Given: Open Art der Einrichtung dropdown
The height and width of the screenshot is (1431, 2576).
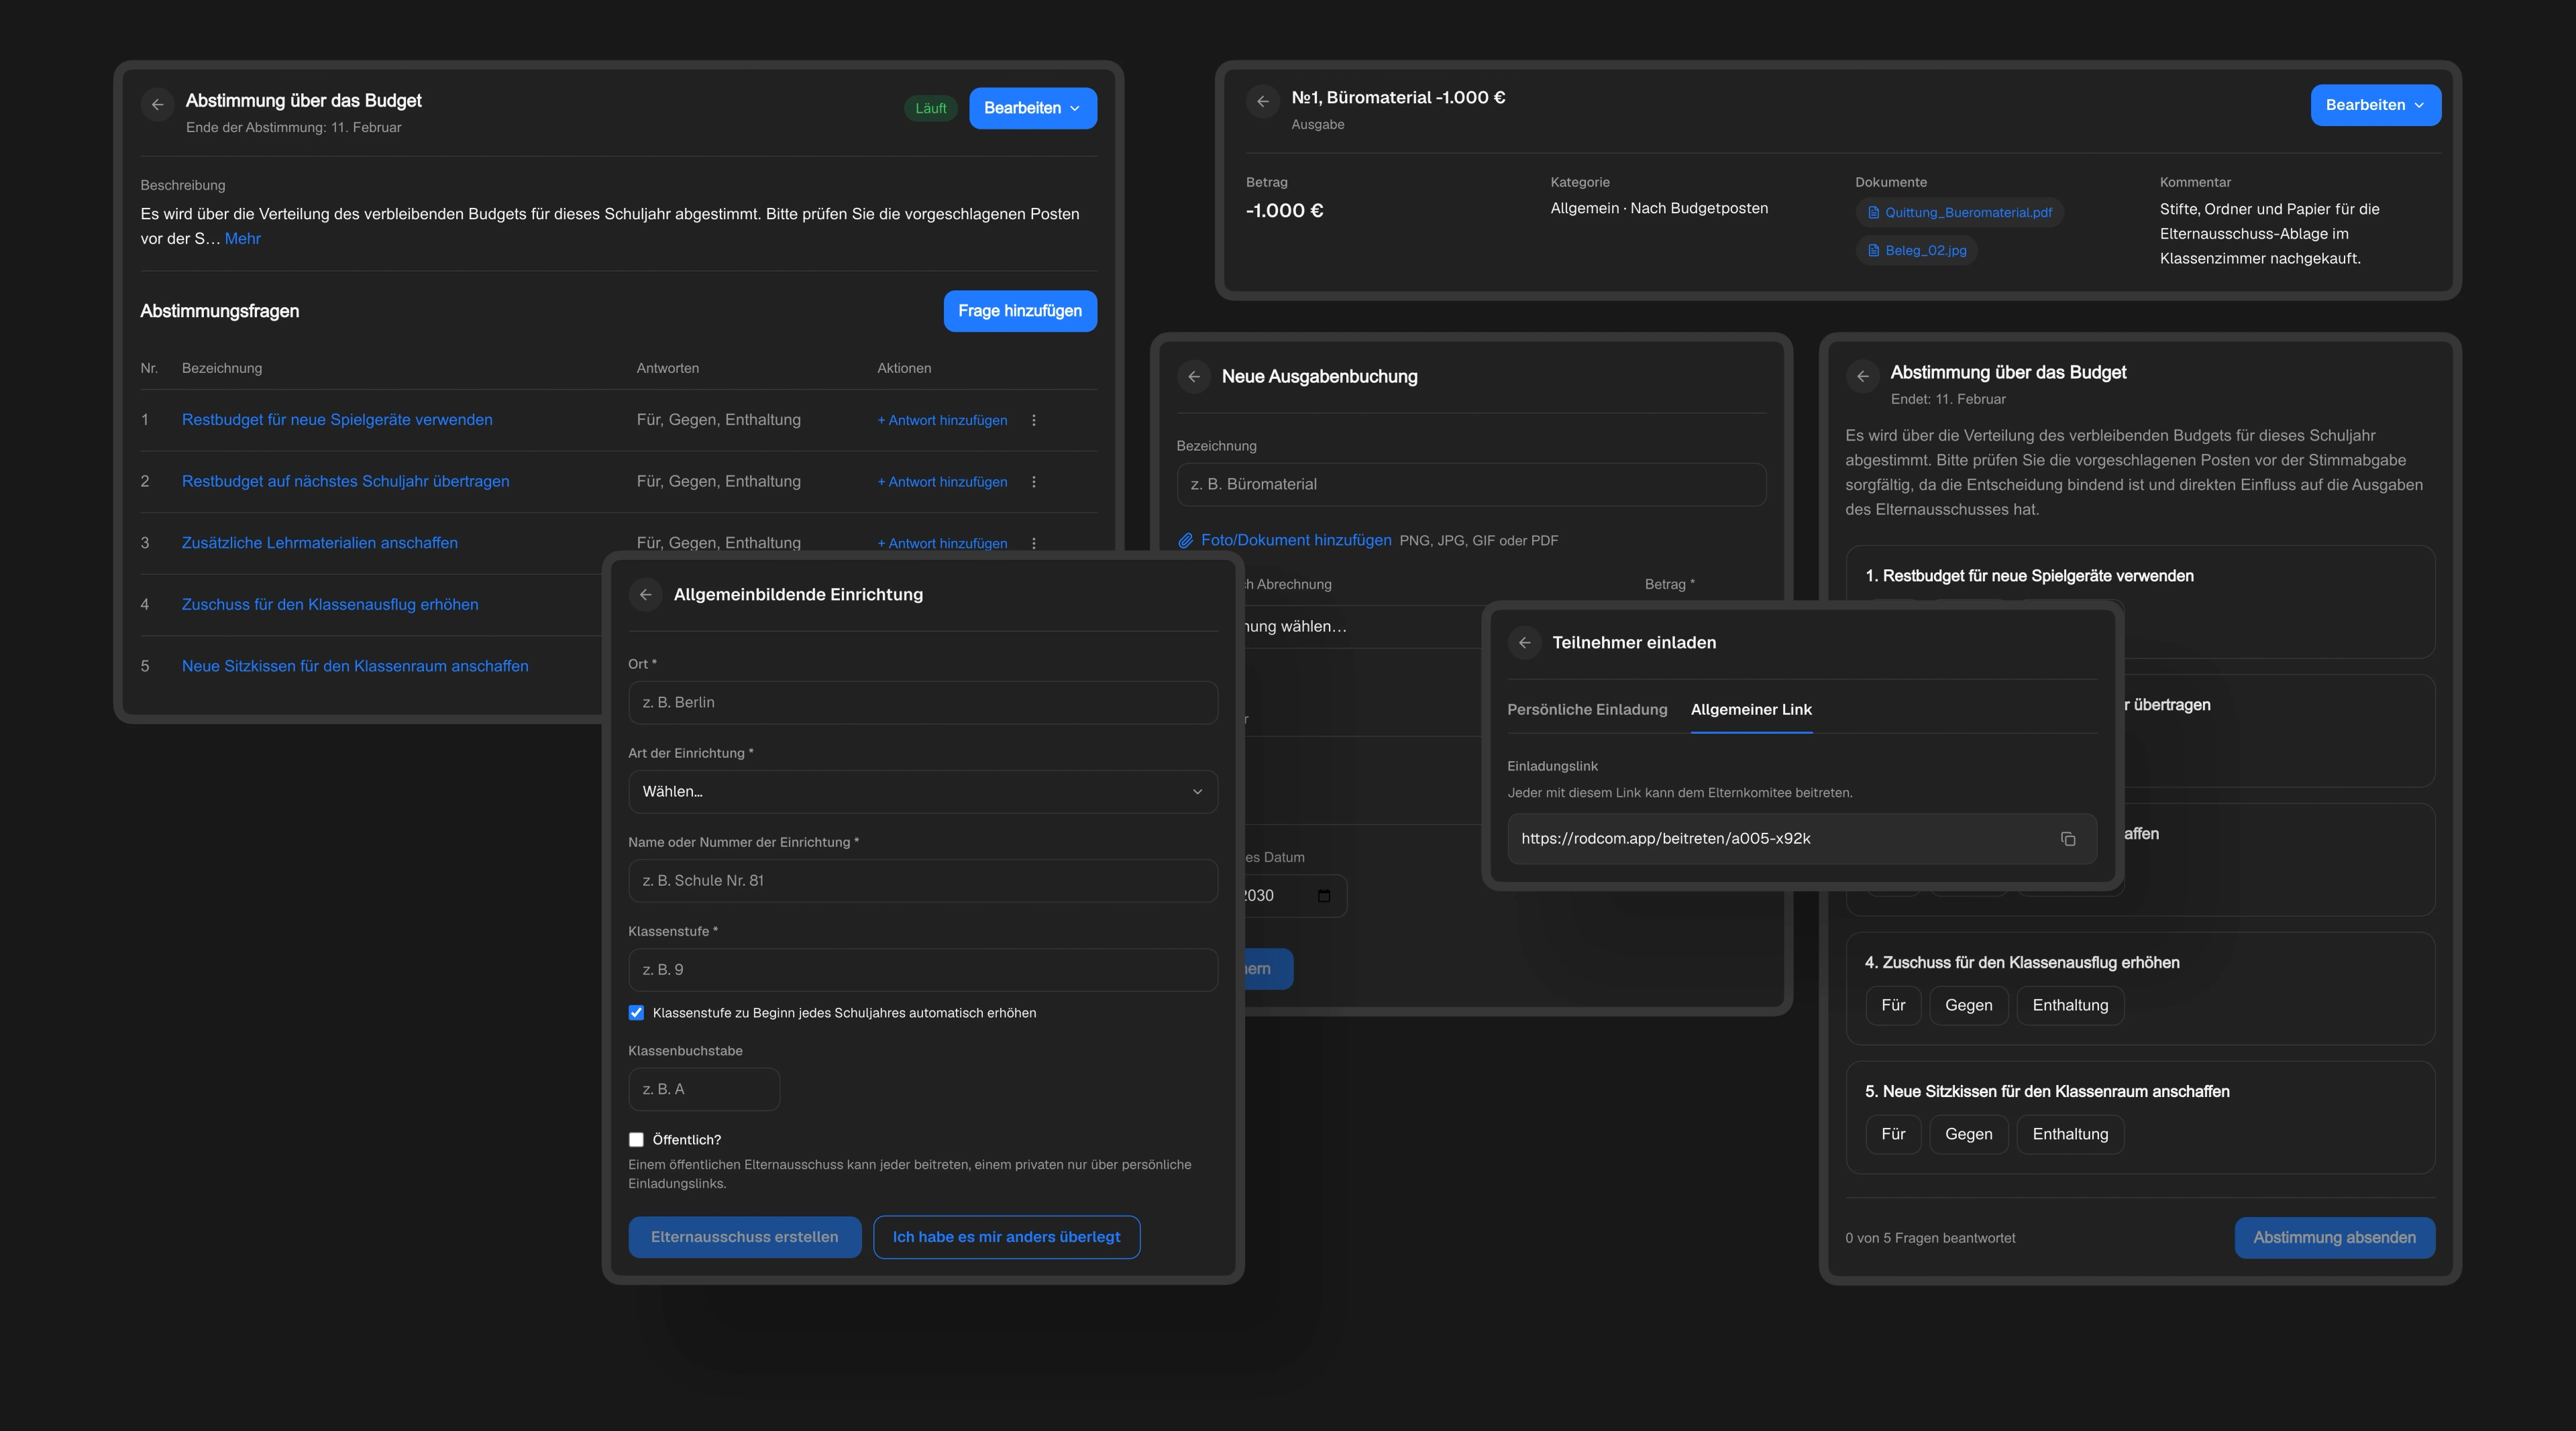Looking at the screenshot, I should 922,791.
